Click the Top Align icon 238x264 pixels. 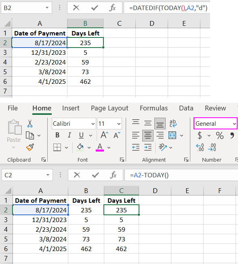tap(136, 122)
